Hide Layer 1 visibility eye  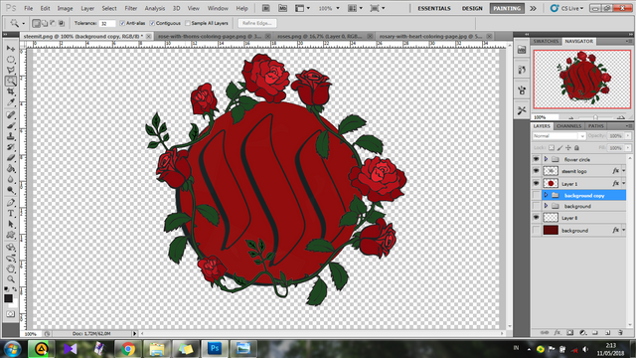(537, 183)
